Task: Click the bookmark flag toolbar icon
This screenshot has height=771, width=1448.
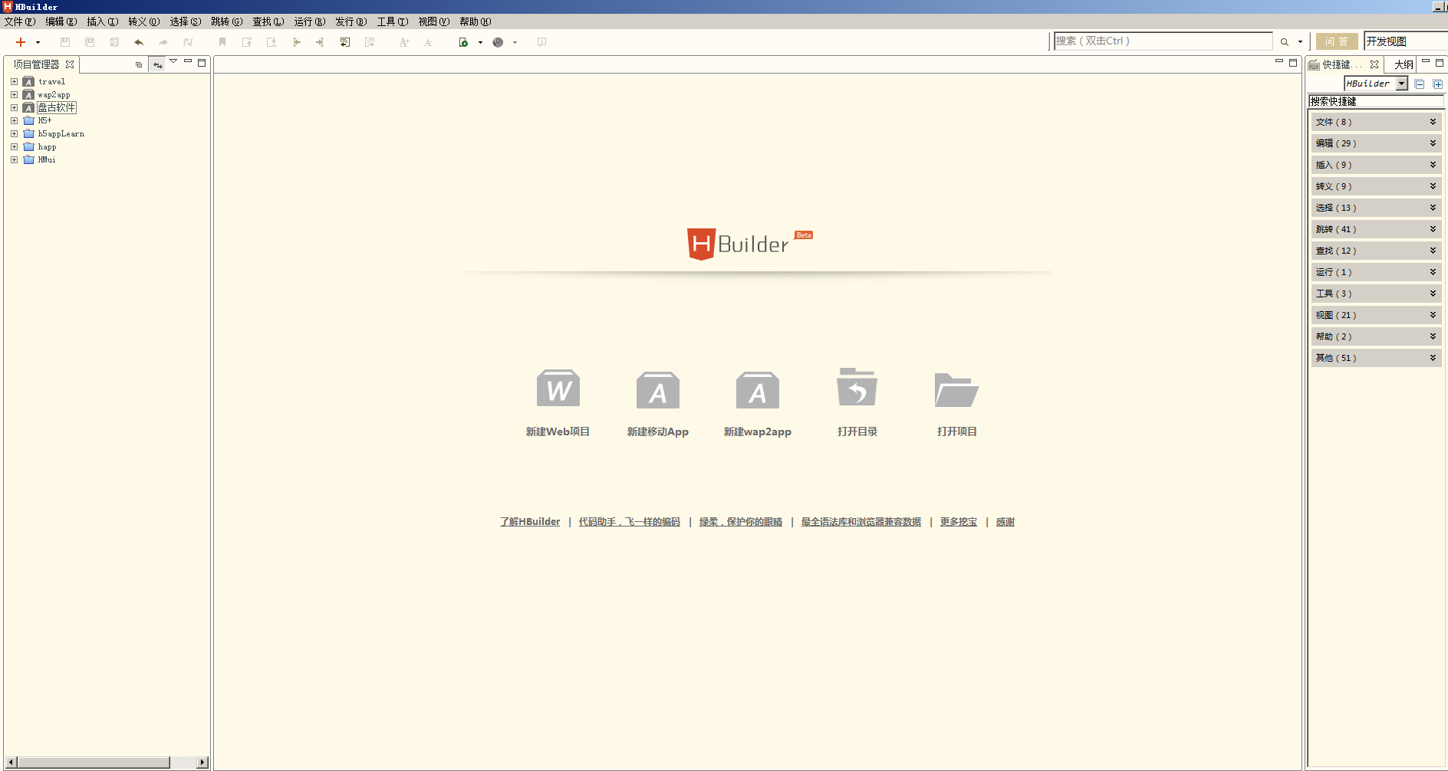Action: (x=222, y=42)
